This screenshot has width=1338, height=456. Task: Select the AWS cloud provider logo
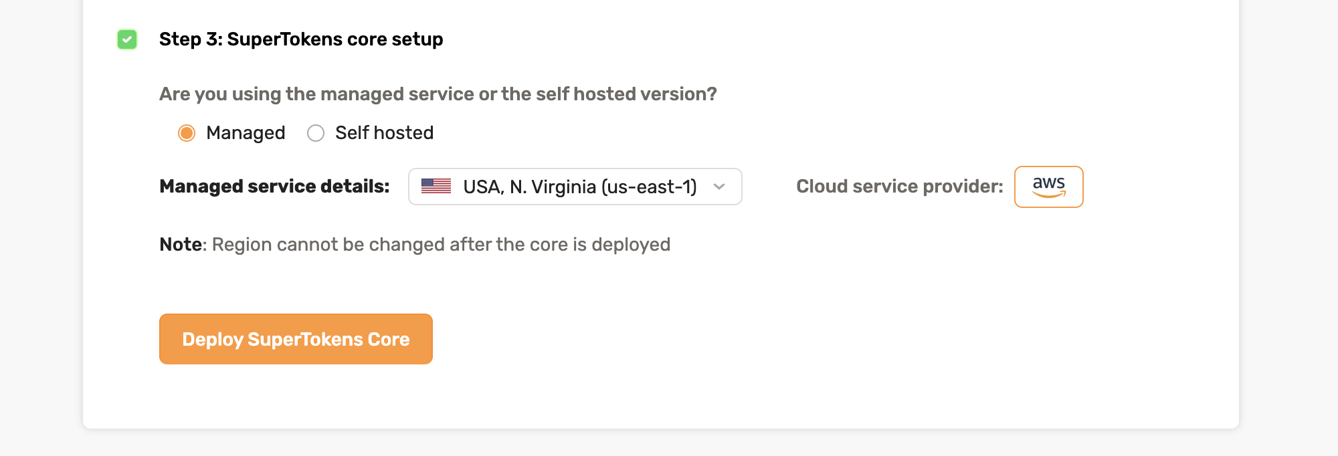pyautogui.click(x=1048, y=187)
